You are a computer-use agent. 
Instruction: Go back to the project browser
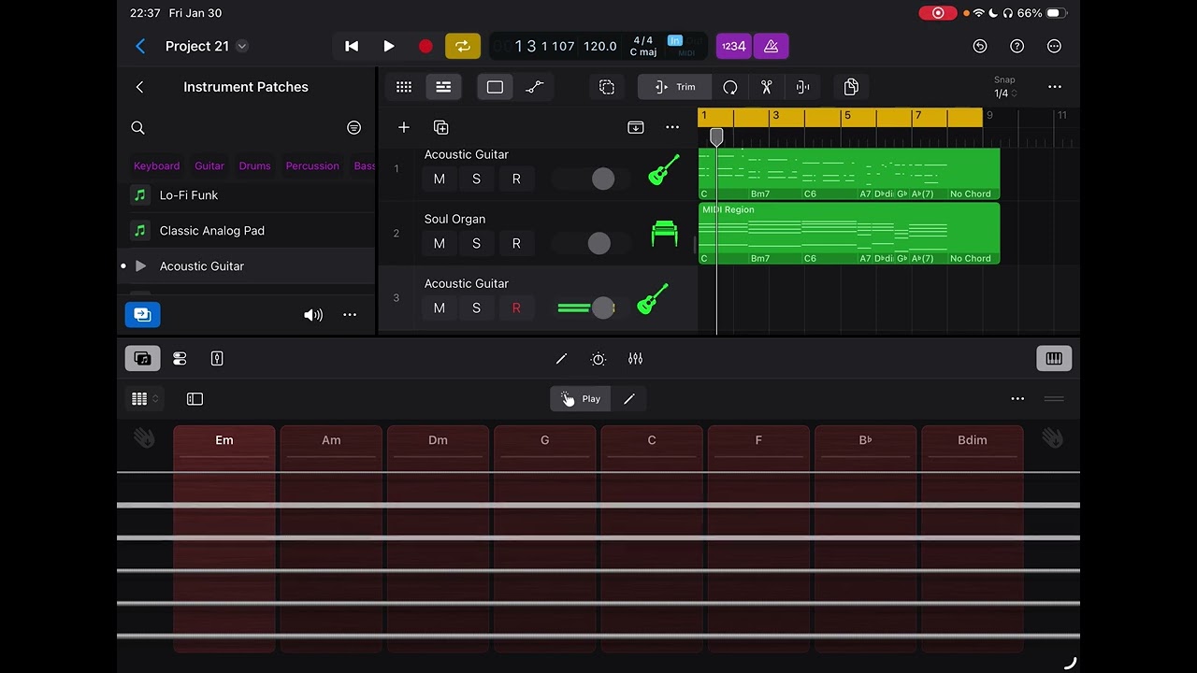[140, 46]
